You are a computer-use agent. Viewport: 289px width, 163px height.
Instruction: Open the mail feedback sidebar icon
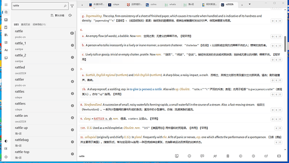click(6, 149)
